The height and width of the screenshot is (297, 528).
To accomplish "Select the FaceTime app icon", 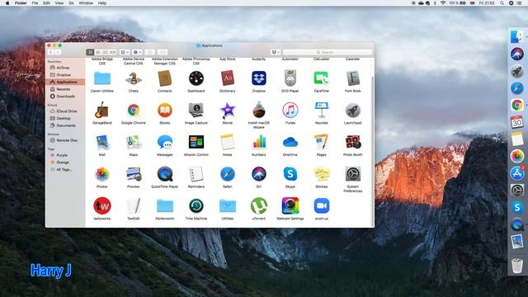I will coord(321,78).
